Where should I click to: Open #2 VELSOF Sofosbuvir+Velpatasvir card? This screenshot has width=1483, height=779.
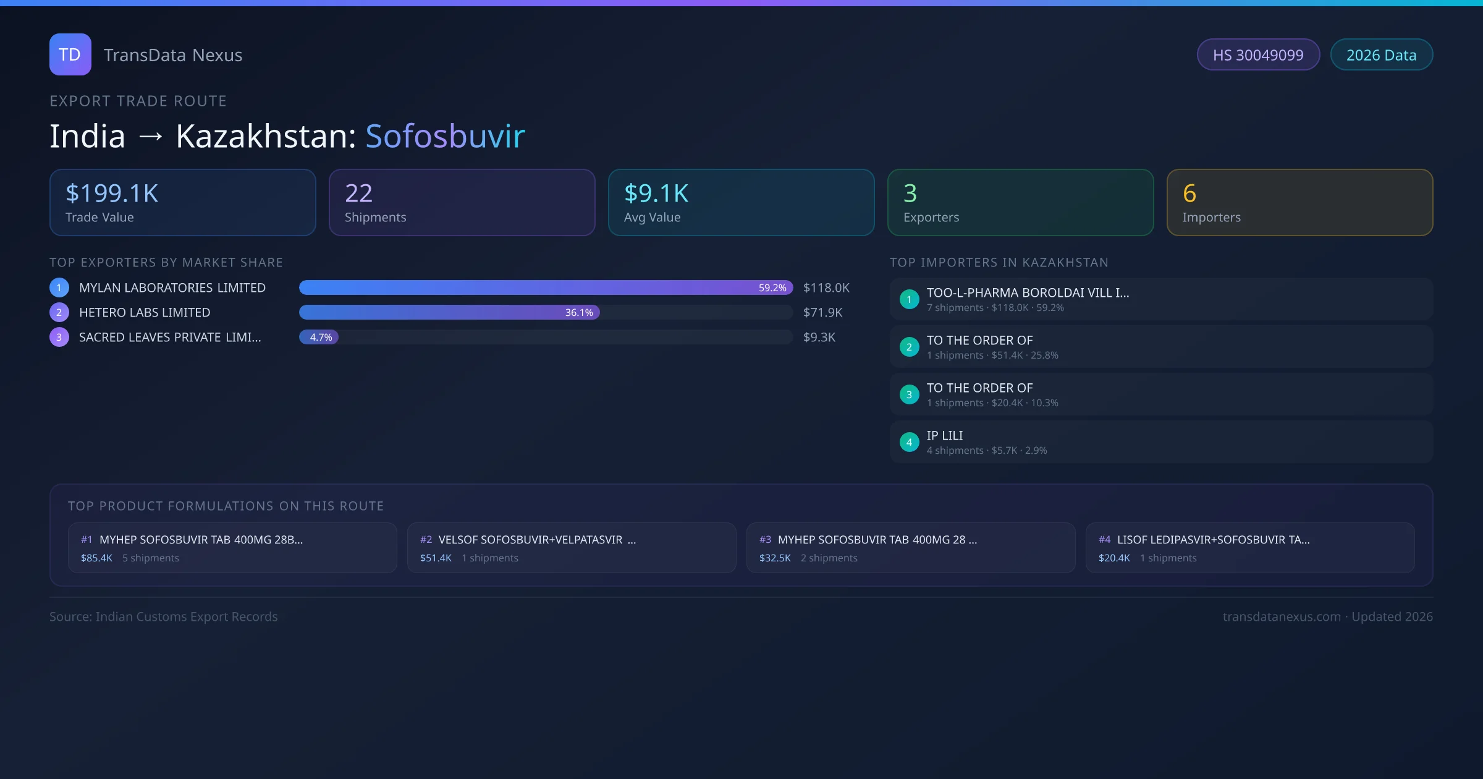[572, 548]
